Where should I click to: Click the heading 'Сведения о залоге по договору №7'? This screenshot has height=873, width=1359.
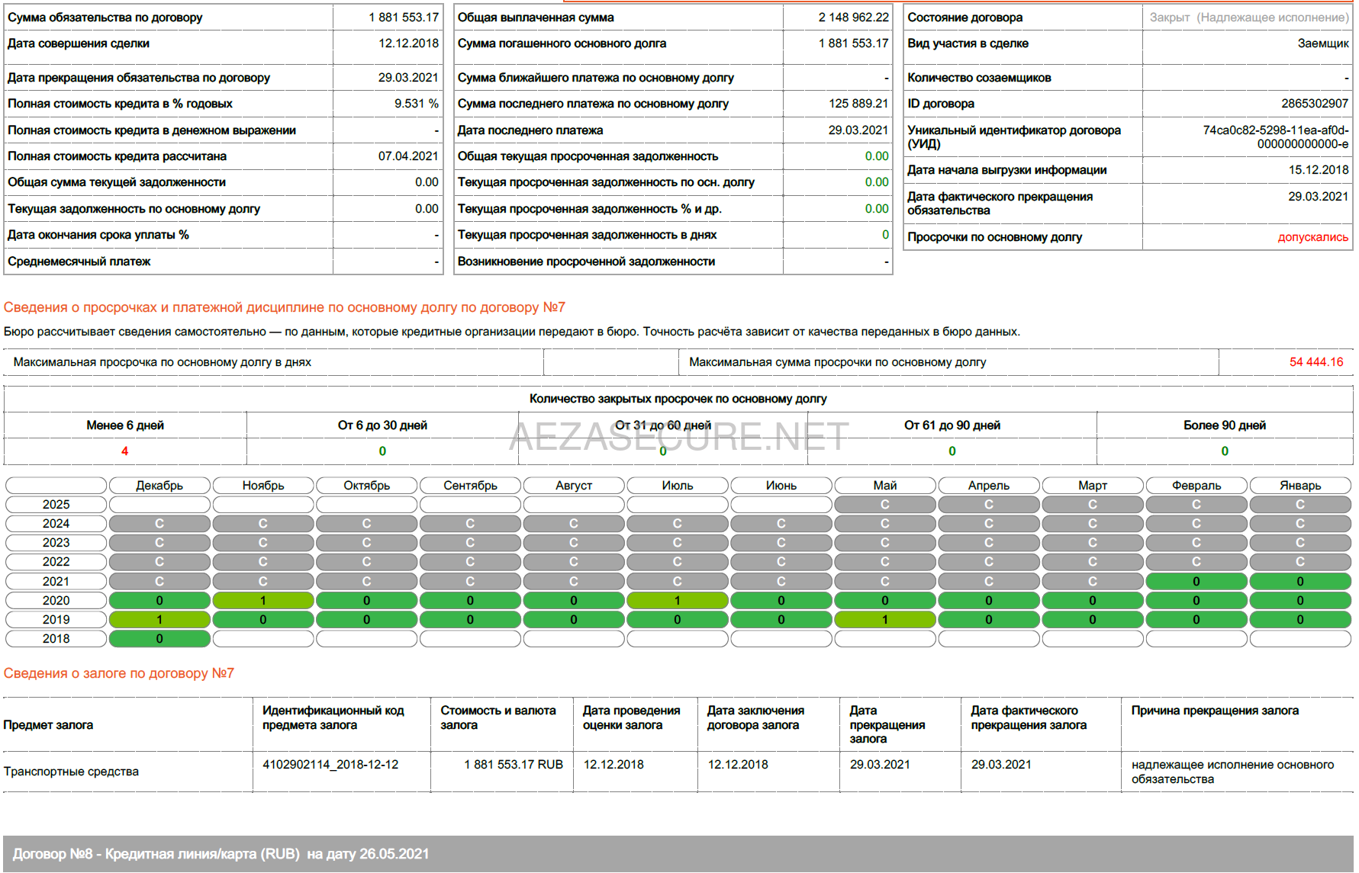tap(119, 673)
